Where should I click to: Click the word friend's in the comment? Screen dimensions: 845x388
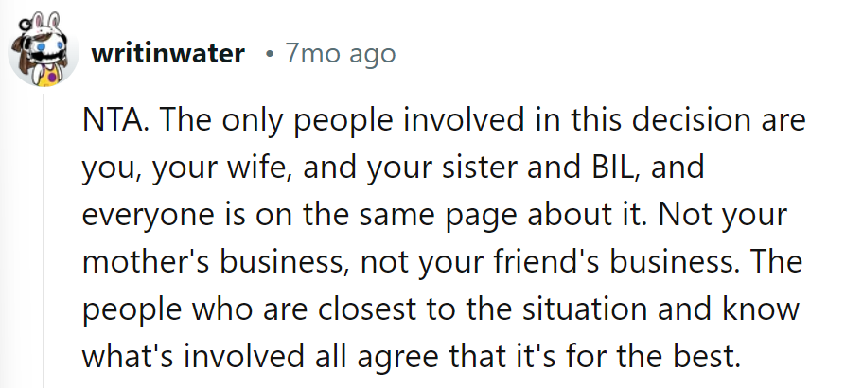(x=521, y=262)
